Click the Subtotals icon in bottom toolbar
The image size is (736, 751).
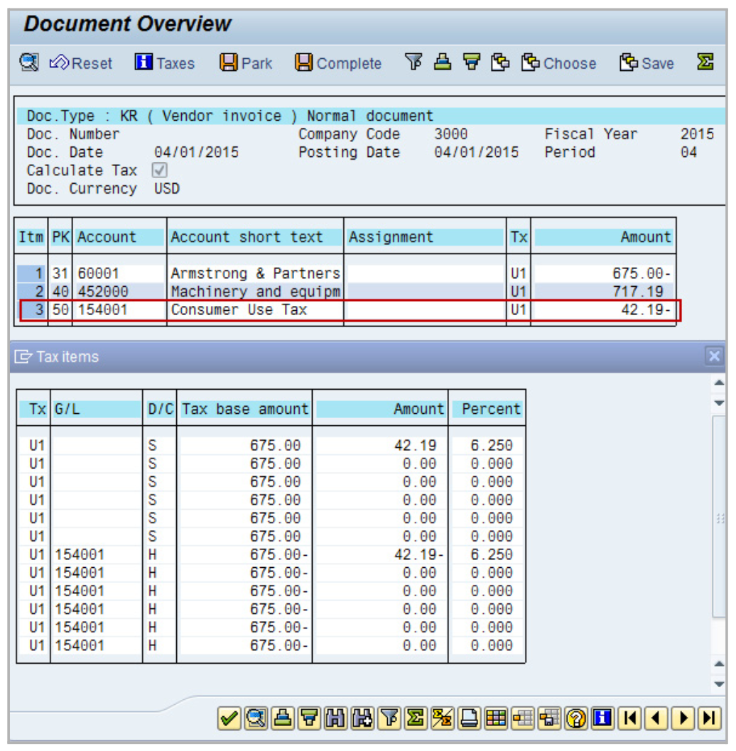443,718
